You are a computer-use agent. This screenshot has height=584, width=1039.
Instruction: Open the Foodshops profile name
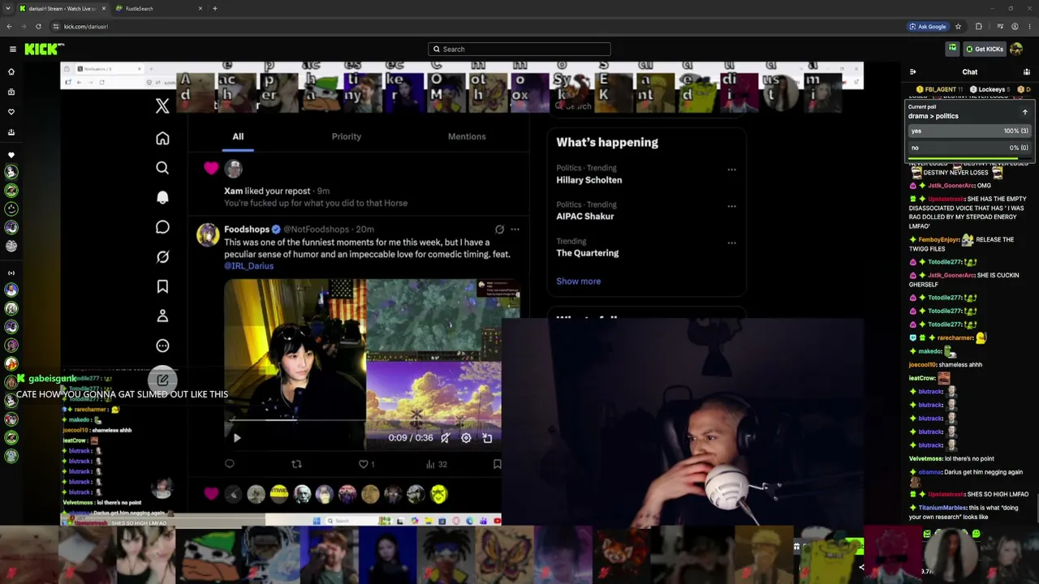click(x=247, y=230)
